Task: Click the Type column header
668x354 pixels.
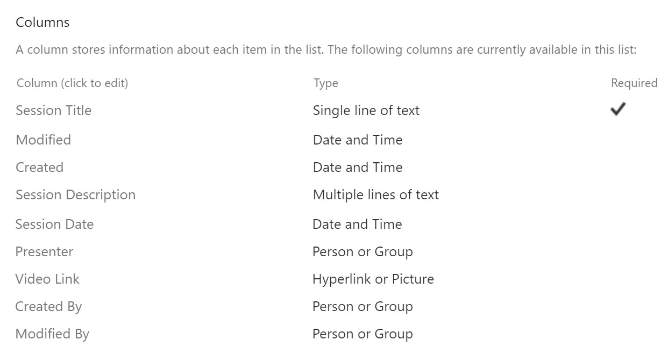Action: point(326,83)
